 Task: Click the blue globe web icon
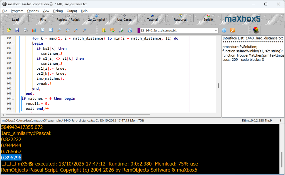click(x=224, y=30)
